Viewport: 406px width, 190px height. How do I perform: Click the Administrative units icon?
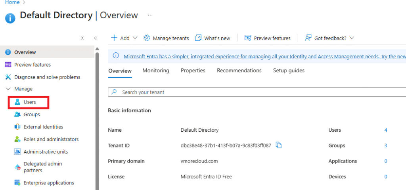tap(17, 152)
